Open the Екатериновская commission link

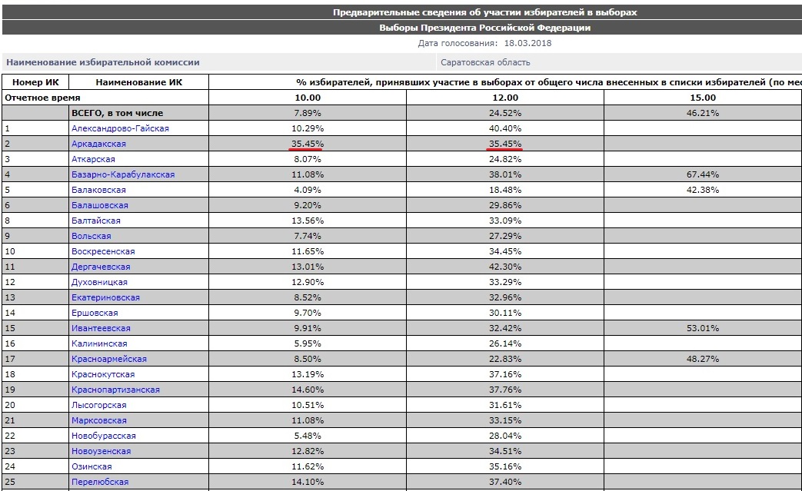pyautogui.click(x=105, y=297)
